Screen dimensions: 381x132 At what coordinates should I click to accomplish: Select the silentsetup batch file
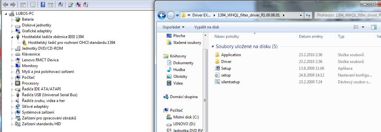(230, 82)
